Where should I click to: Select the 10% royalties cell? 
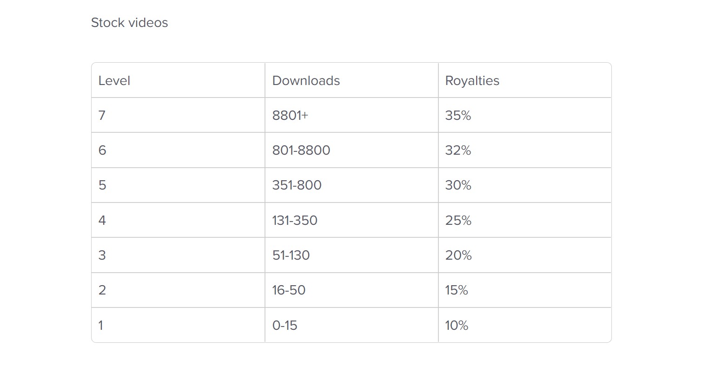pyautogui.click(x=456, y=325)
